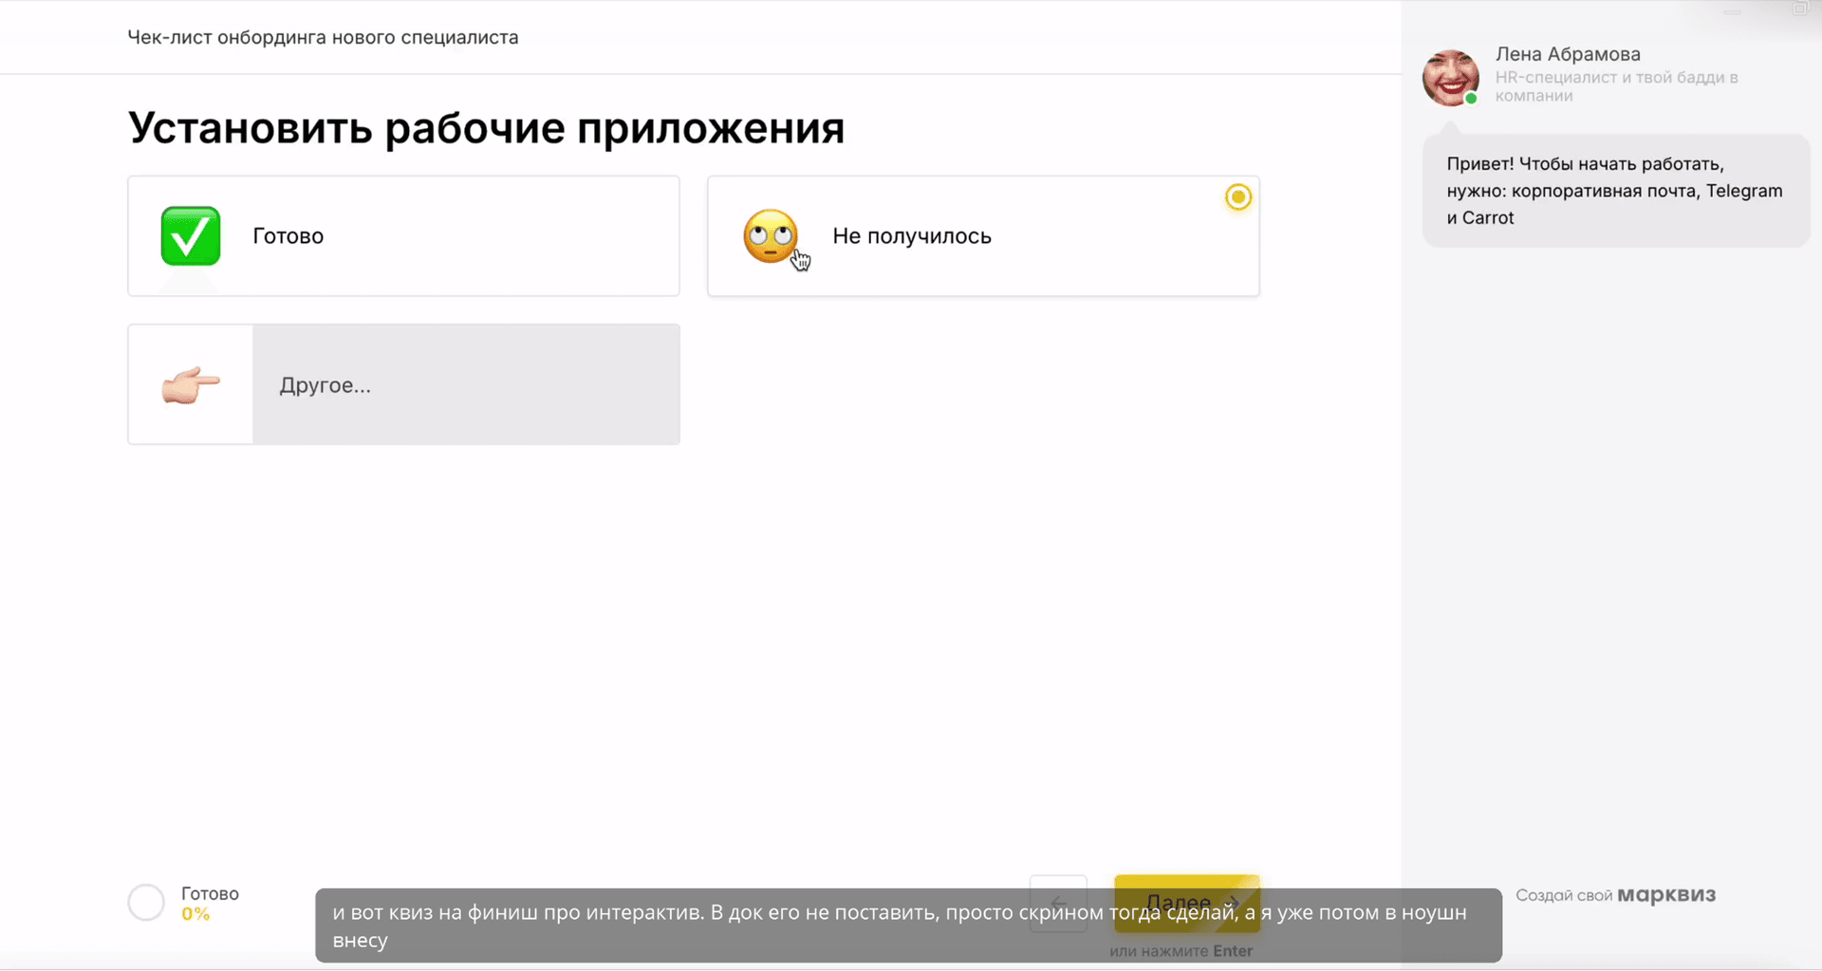The width and height of the screenshot is (1822, 971).
Task: Choose the "Не получилось" answer label
Action: click(912, 236)
